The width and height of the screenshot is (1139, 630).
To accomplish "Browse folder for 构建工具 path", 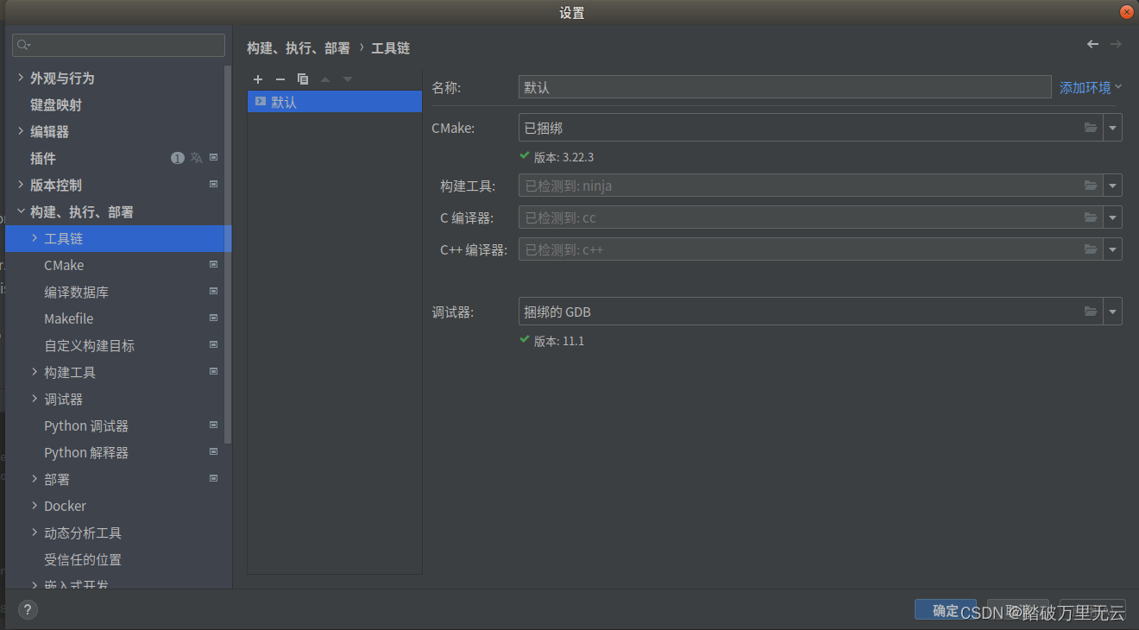I will (1091, 186).
